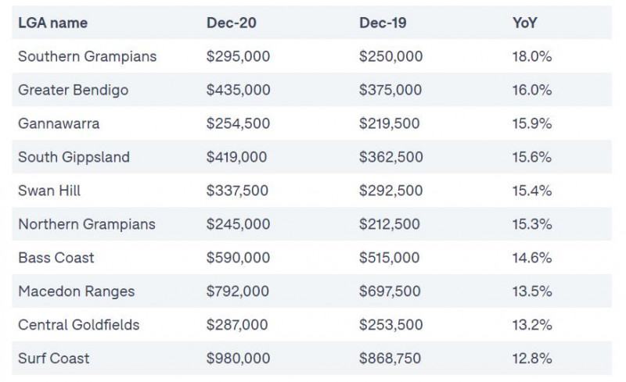Click the Macedon Ranges row name
Viewport: 626px width, 382px height.
(x=76, y=291)
